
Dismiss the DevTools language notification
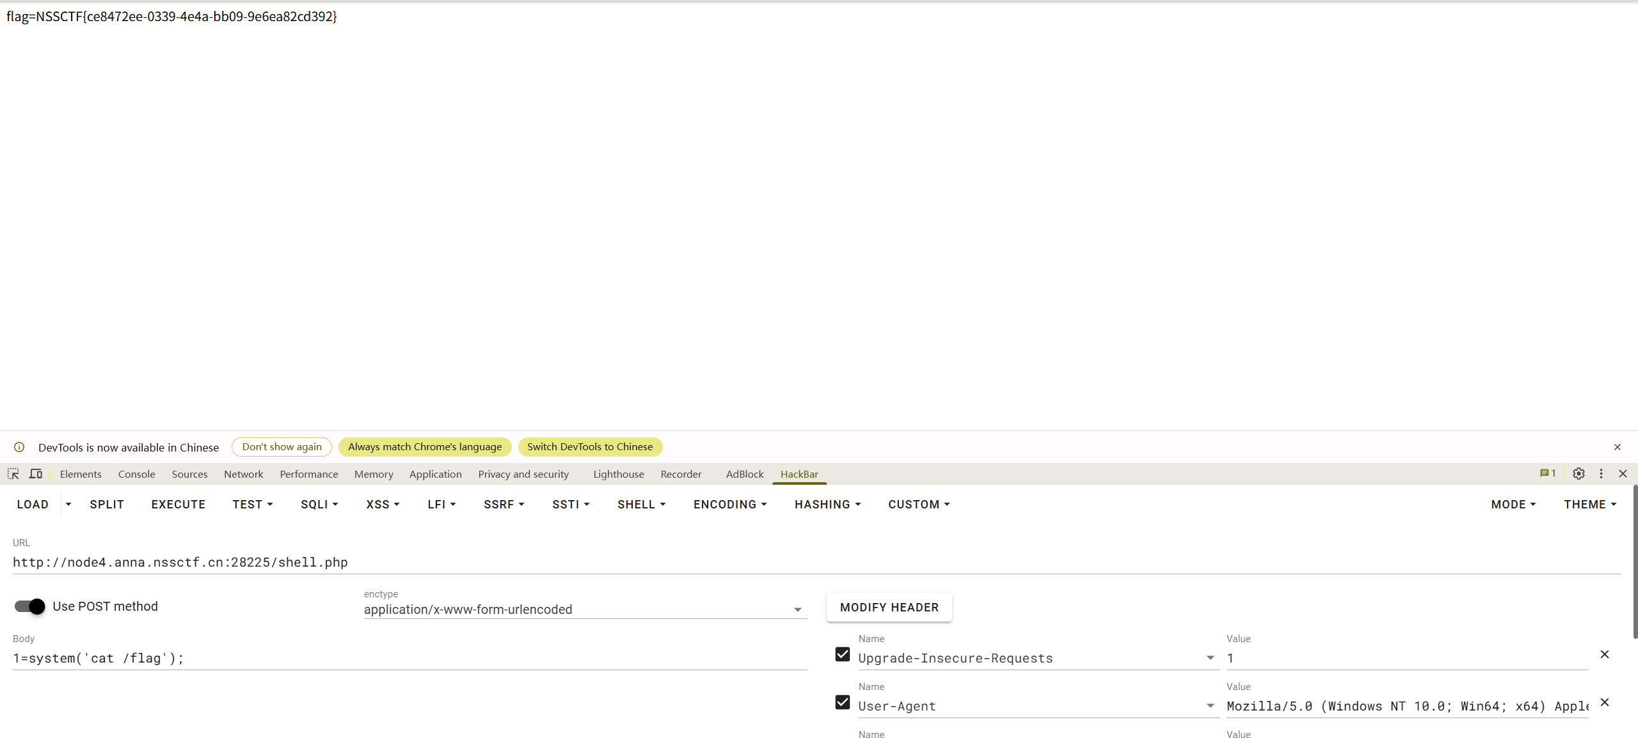pos(1618,447)
